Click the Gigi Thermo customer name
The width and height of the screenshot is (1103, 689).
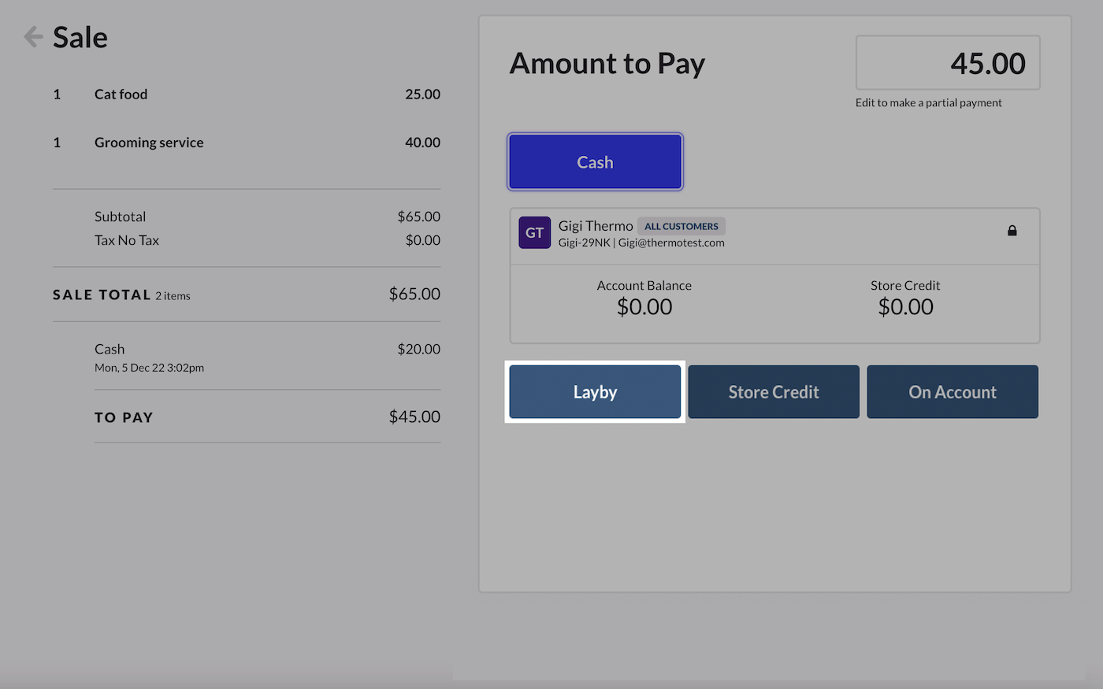coord(596,226)
